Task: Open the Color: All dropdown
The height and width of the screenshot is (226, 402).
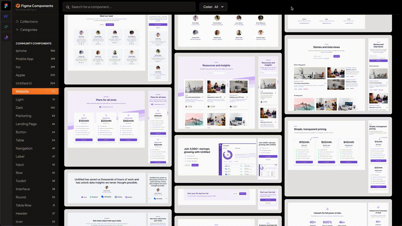Action: (x=214, y=7)
